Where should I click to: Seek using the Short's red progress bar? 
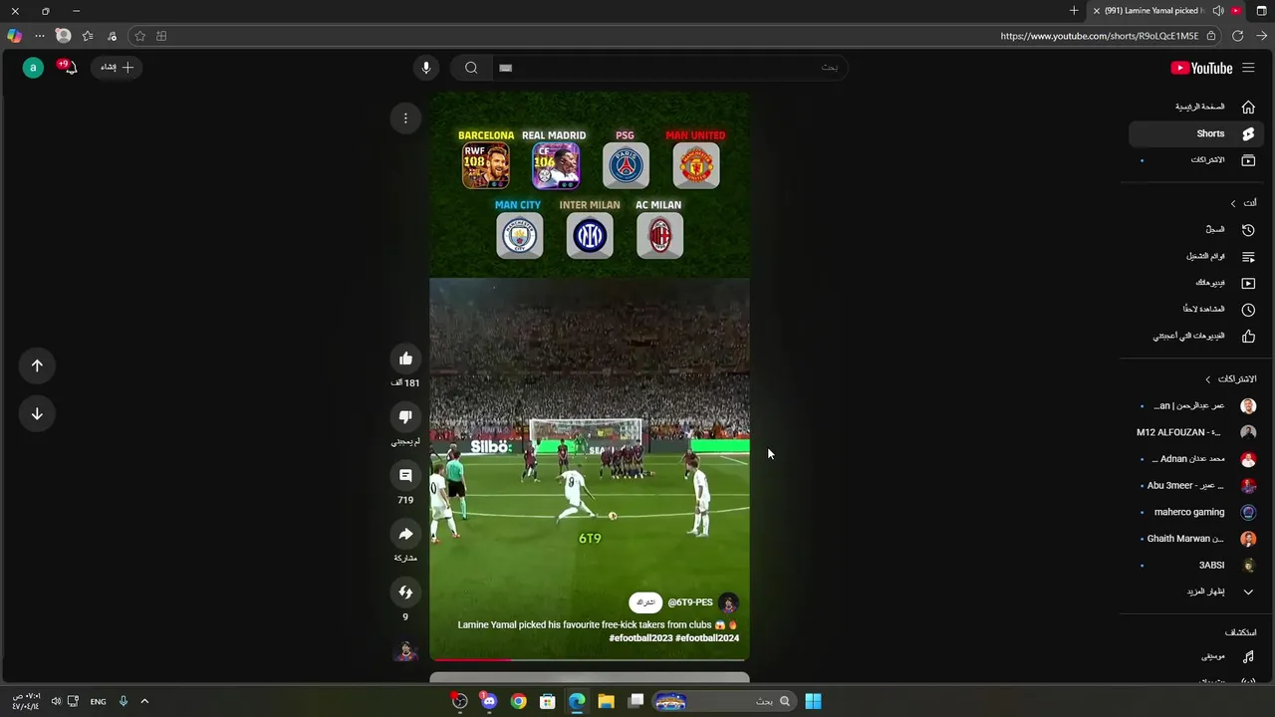point(590,659)
